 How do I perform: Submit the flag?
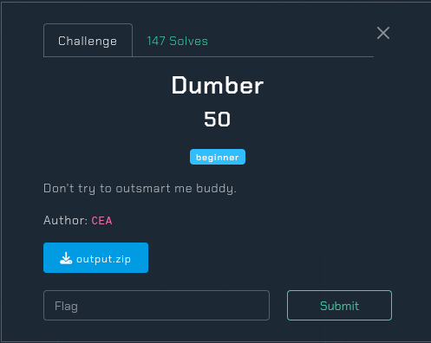(339, 306)
